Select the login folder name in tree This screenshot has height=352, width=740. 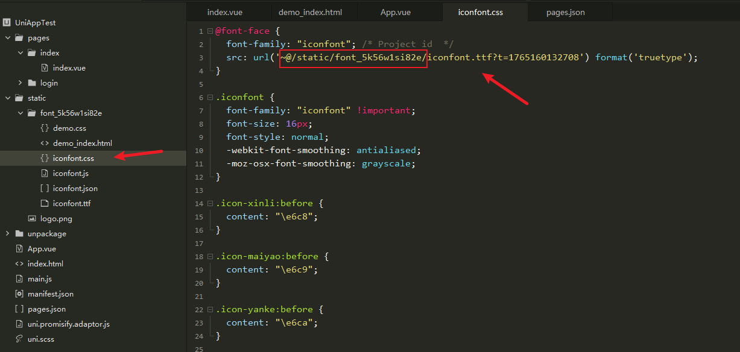pos(49,83)
